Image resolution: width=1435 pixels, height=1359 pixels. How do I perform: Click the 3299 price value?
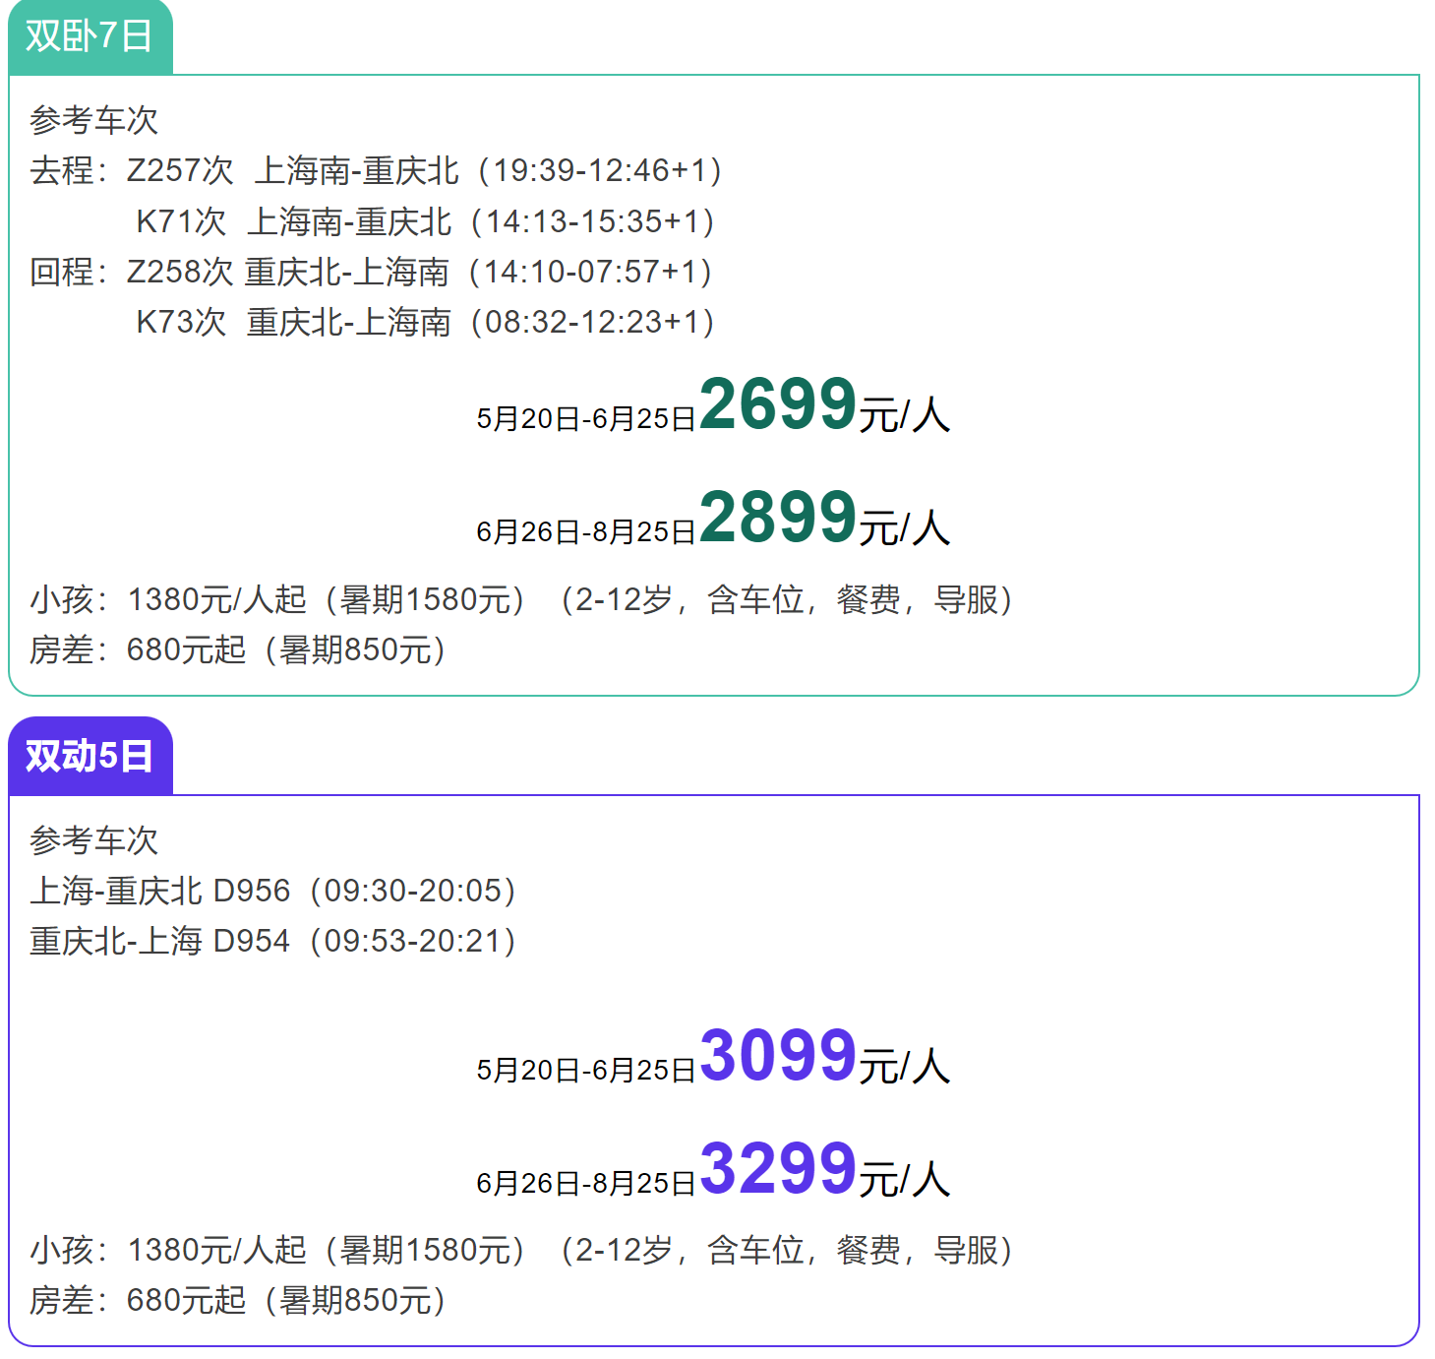click(778, 1168)
